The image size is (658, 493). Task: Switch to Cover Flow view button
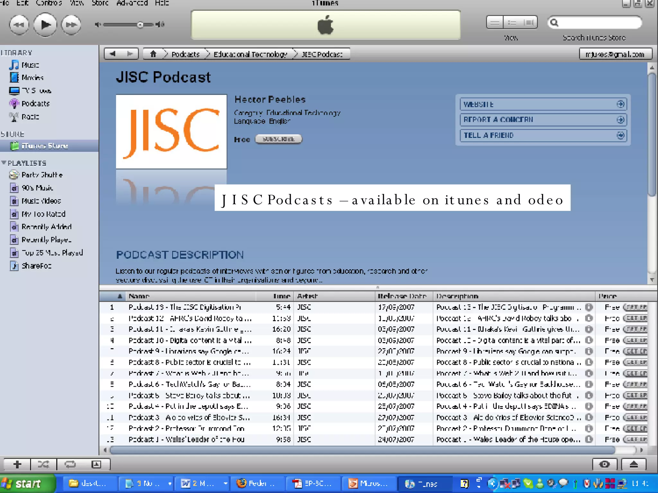point(529,22)
